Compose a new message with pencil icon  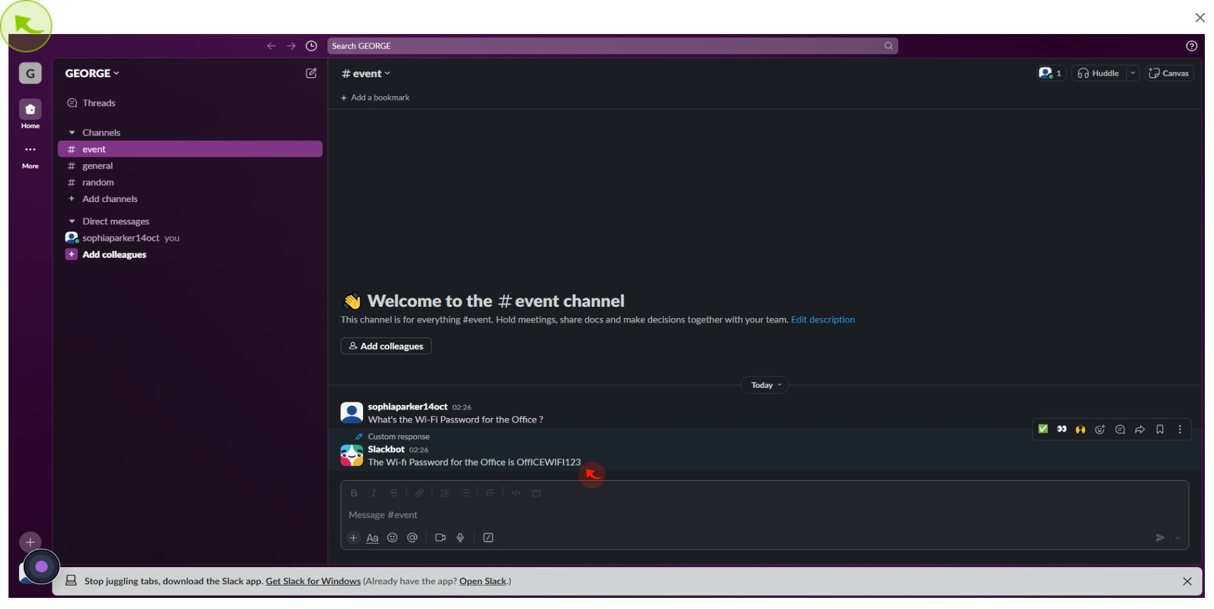point(311,73)
